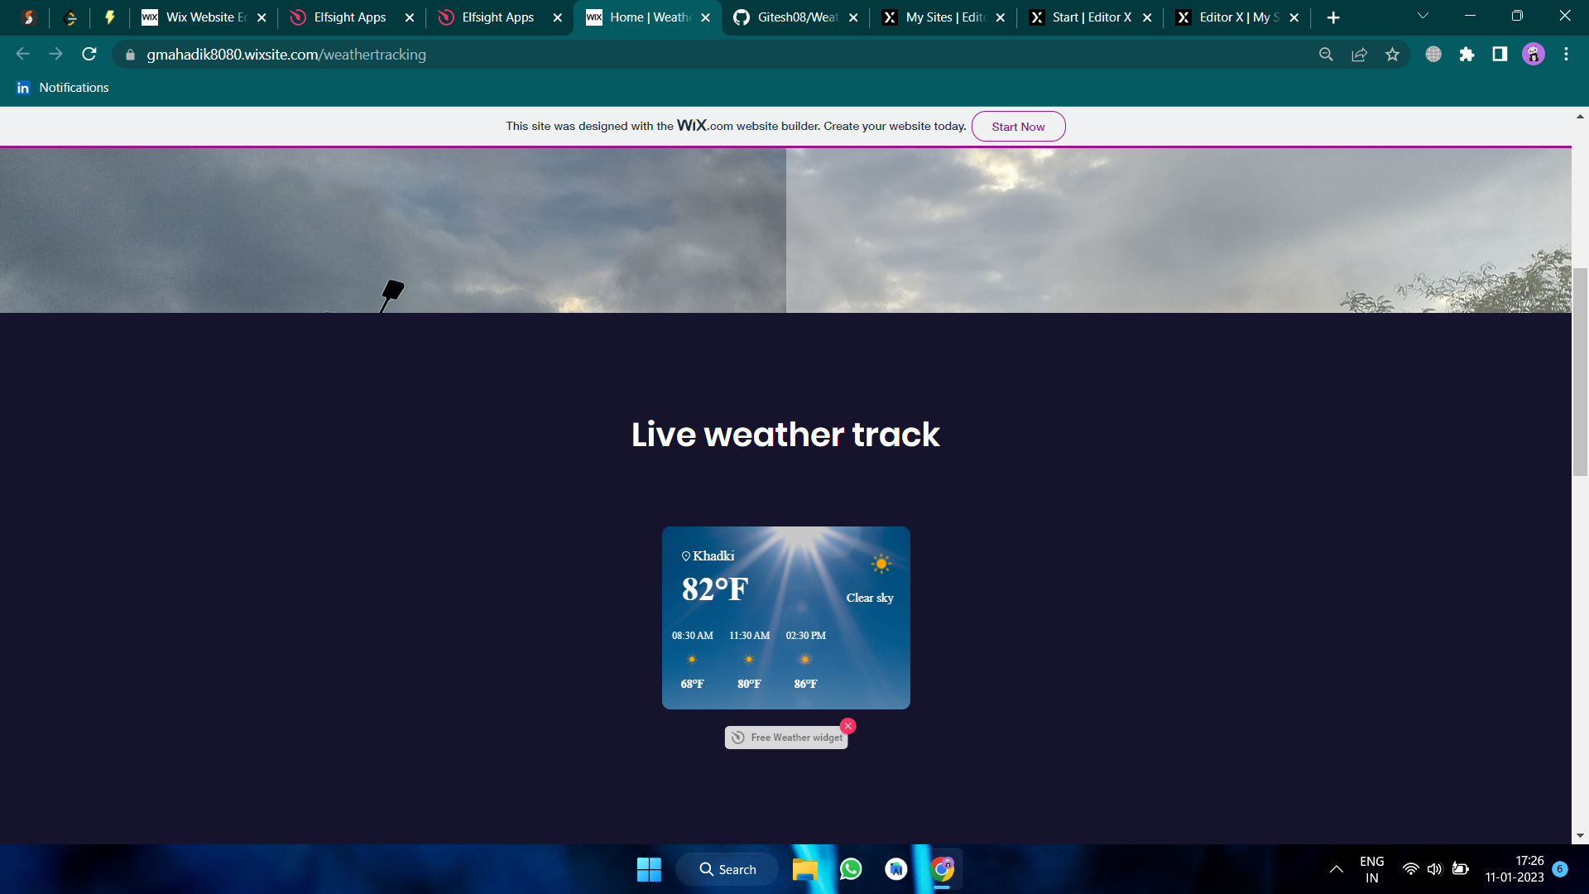The height and width of the screenshot is (894, 1589).
Task: Open File Explorer from taskbar
Action: click(x=804, y=869)
